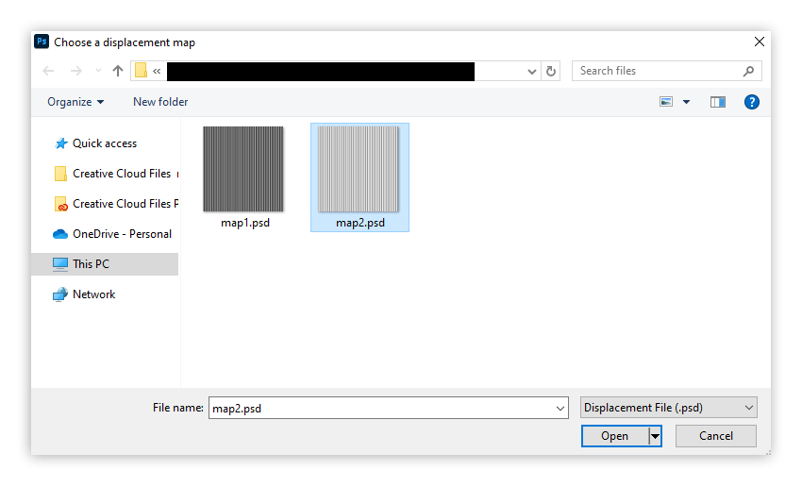Image resolution: width=802 pixels, height=487 pixels.
Task: Go forward using the right arrow
Action: tap(75, 71)
